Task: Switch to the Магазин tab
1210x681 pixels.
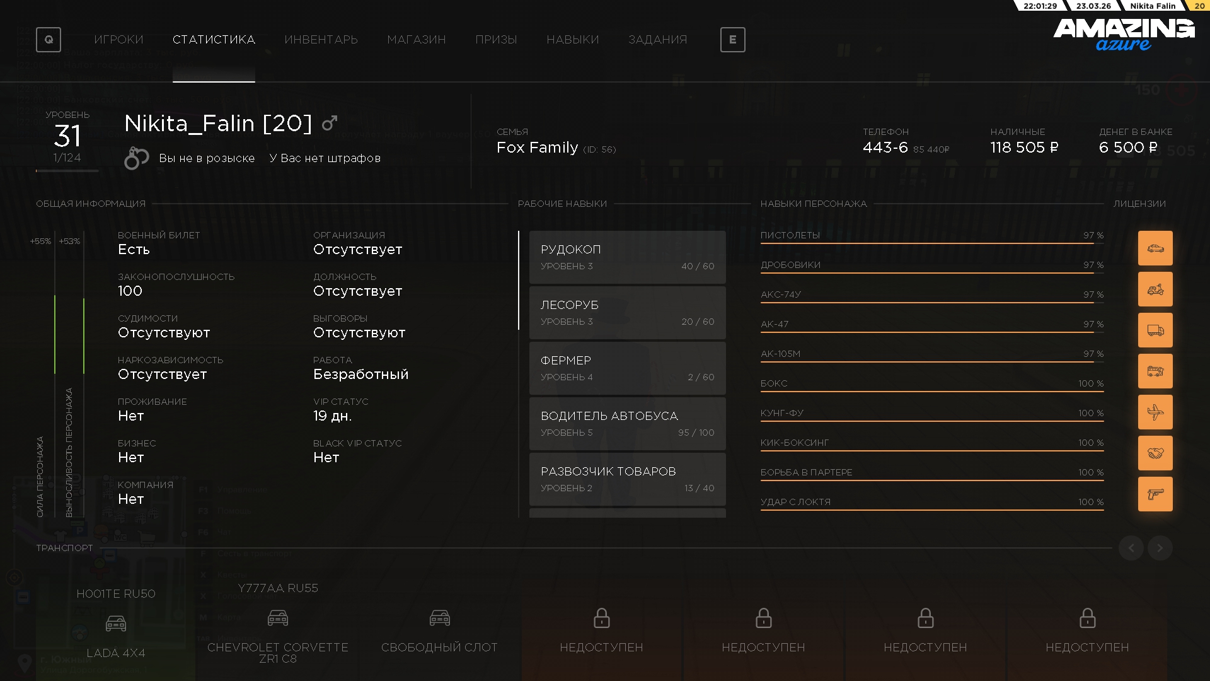Action: 416,40
